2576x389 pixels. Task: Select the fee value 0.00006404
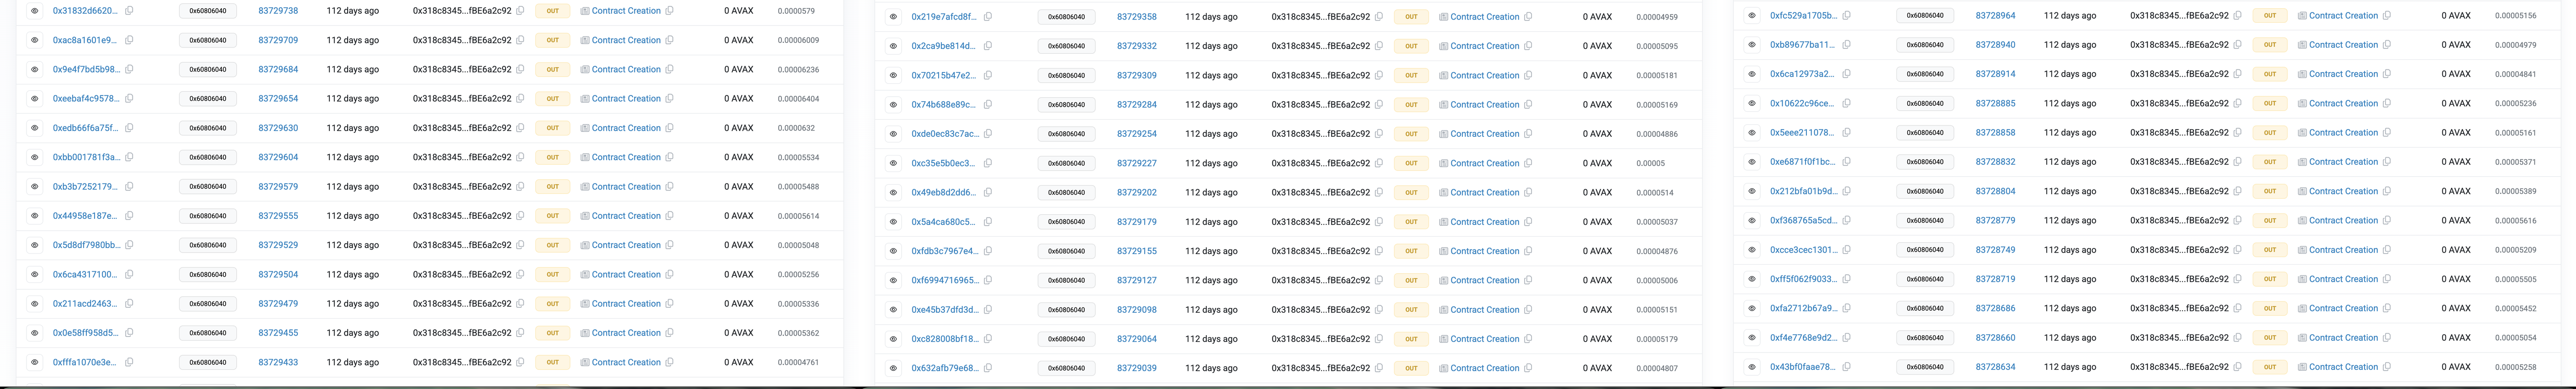pos(798,99)
